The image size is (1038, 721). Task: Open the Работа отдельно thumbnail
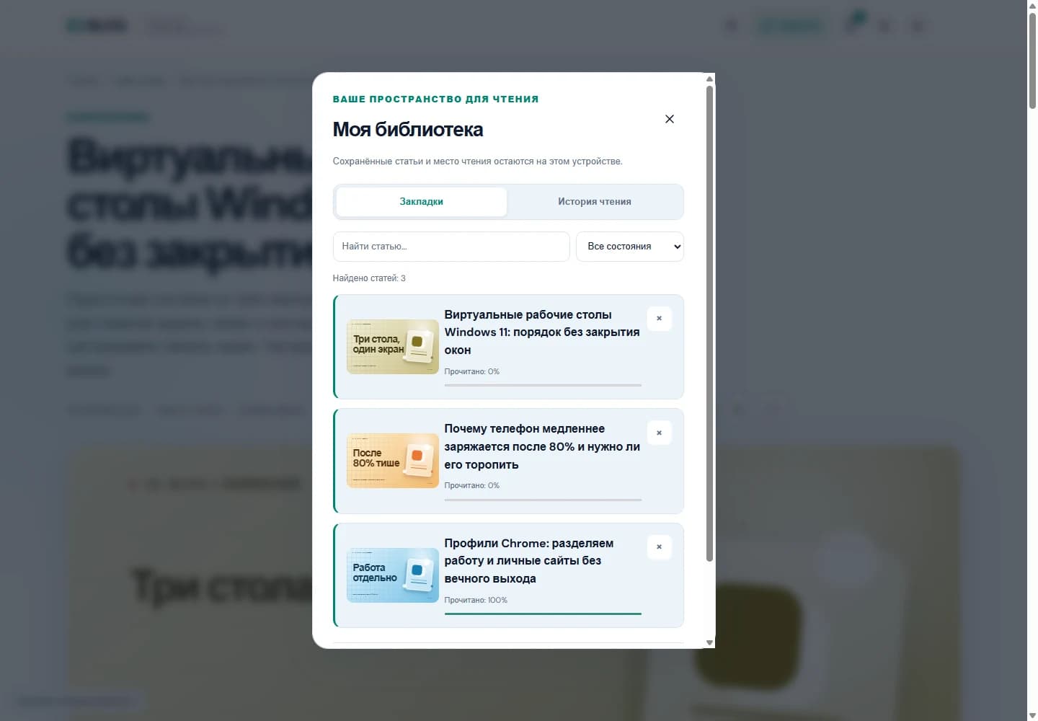393,575
